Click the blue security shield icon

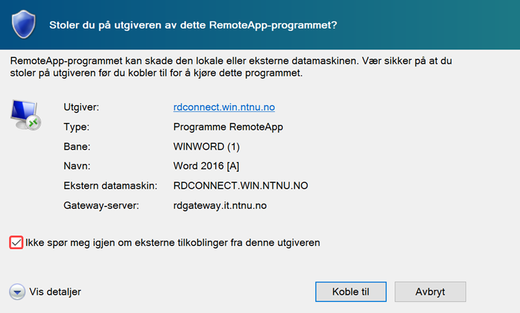coord(23,24)
